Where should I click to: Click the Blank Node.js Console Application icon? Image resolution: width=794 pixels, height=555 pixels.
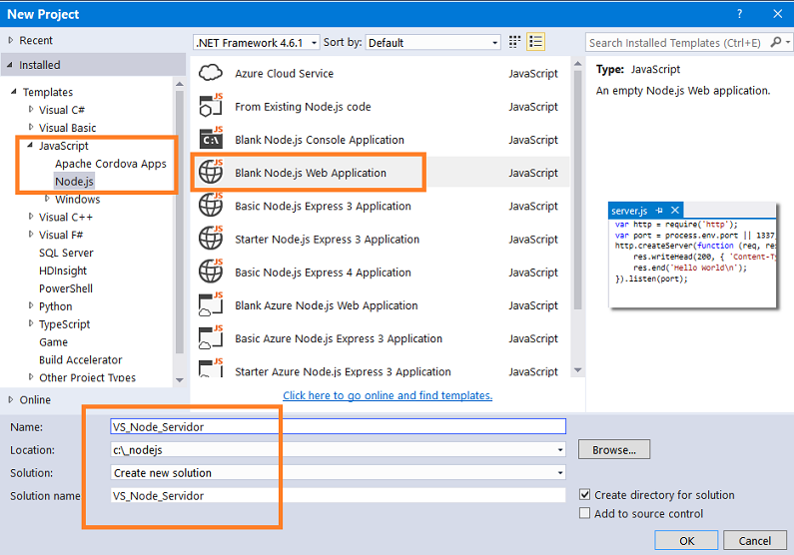[211, 139]
